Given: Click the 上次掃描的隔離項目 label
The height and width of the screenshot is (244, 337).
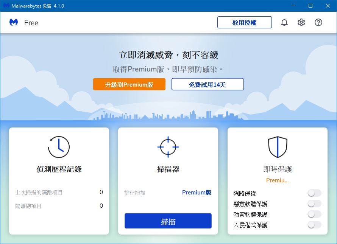Looking at the screenshot, I should coord(39,193).
